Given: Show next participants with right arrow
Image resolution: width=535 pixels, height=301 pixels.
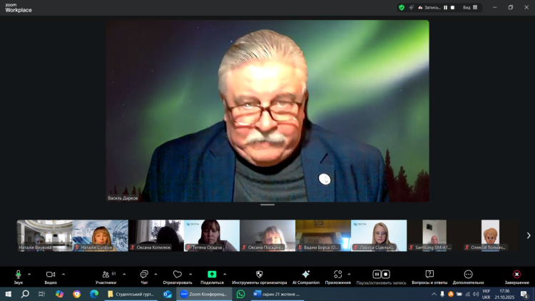Looking at the screenshot, I should 528,235.
